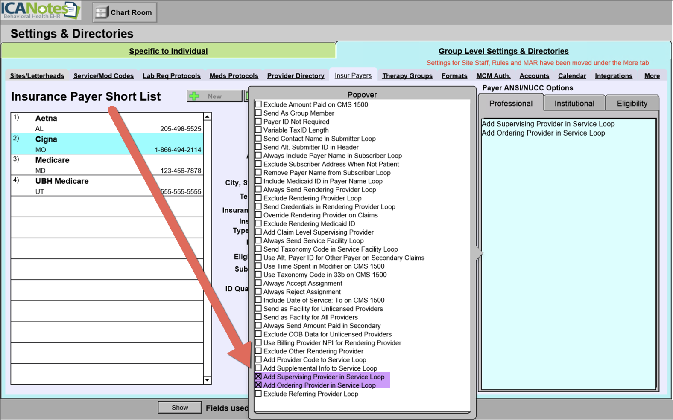This screenshot has height=420, width=673.
Task: Open the Chart Room button
Action: [x=125, y=12]
